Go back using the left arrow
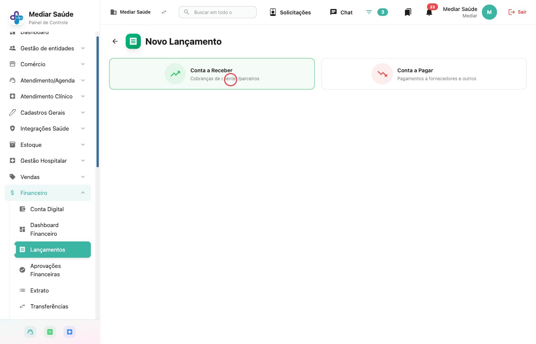This screenshot has width=536, height=344. coord(115,41)
